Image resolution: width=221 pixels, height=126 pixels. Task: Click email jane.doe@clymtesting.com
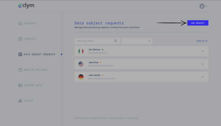[101, 66]
